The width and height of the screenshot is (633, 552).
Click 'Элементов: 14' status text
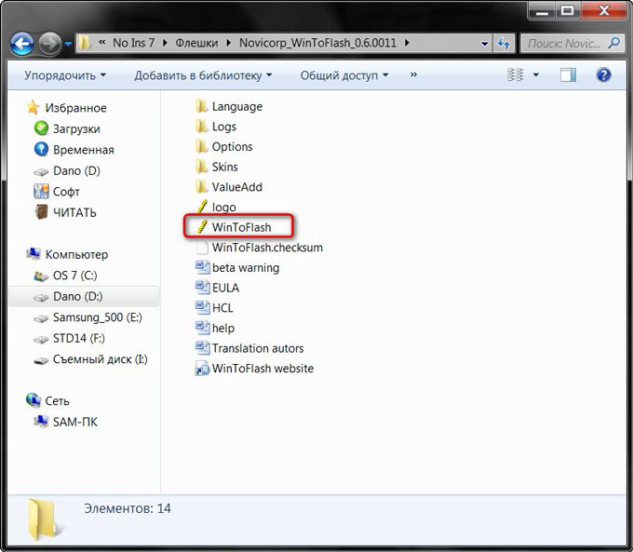point(128,508)
